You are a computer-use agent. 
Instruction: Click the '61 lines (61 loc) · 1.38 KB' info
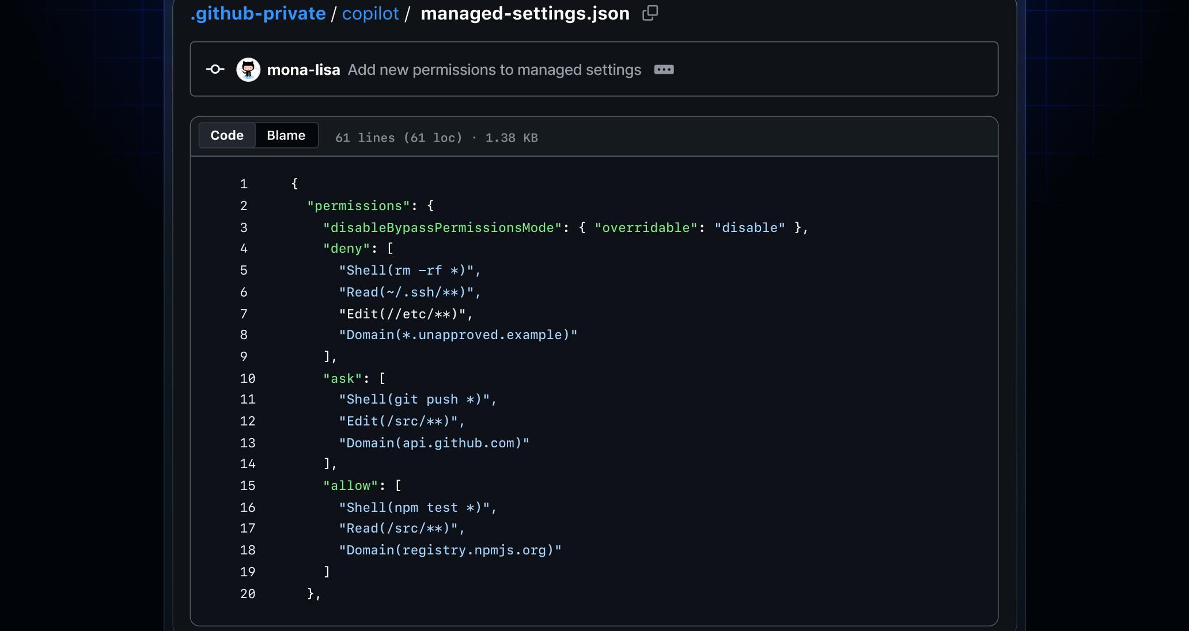click(x=437, y=138)
